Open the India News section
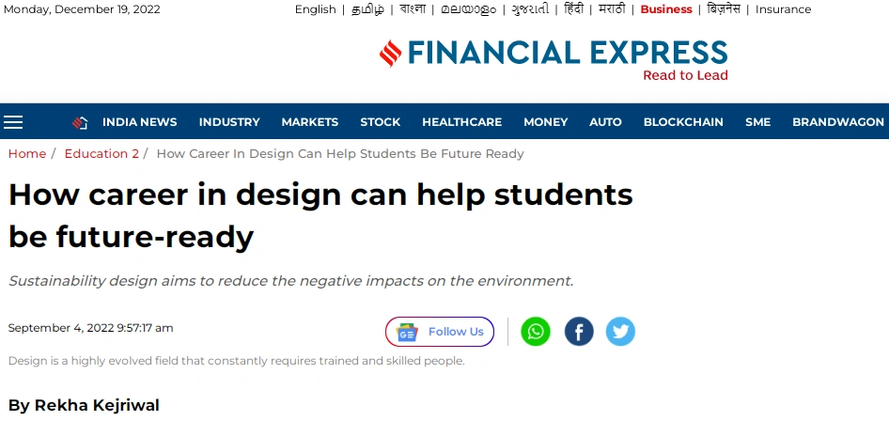Screen dimensions: 889x421 (139, 122)
